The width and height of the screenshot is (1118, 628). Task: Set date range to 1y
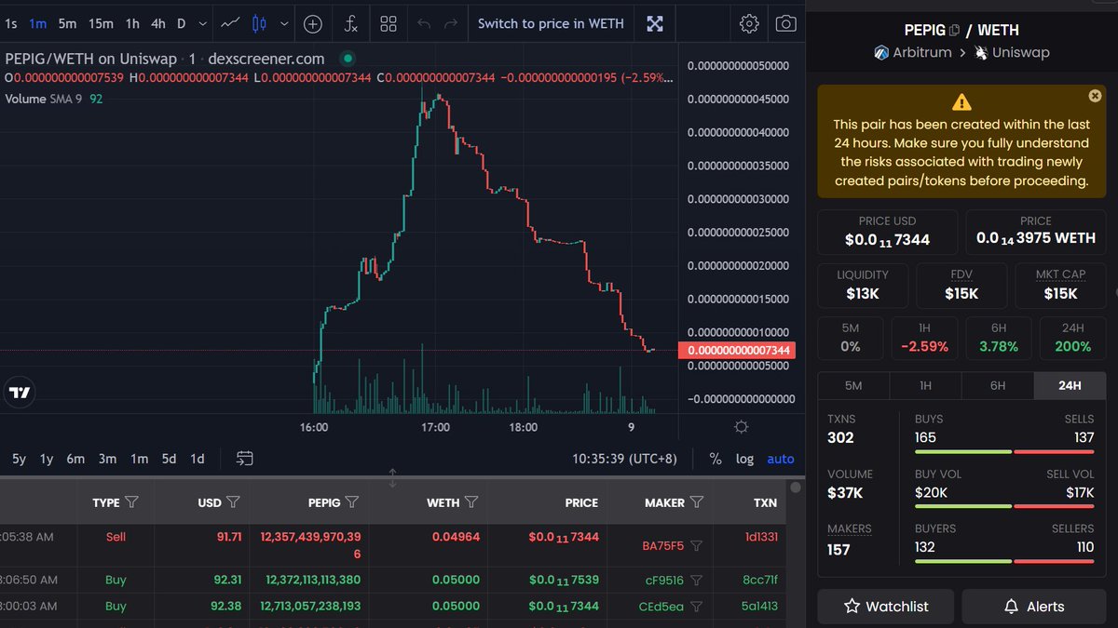[x=47, y=459]
